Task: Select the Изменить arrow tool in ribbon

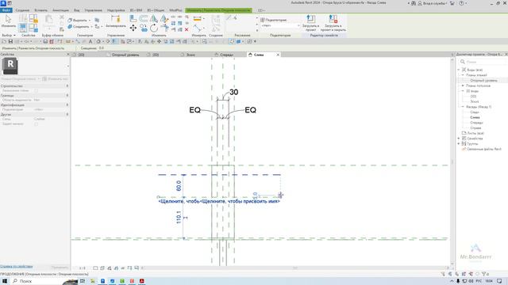Action: tap(8, 21)
